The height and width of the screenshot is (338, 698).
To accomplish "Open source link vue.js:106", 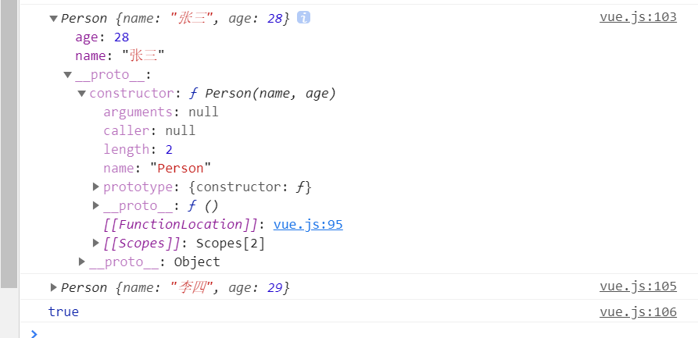I will point(638,312).
